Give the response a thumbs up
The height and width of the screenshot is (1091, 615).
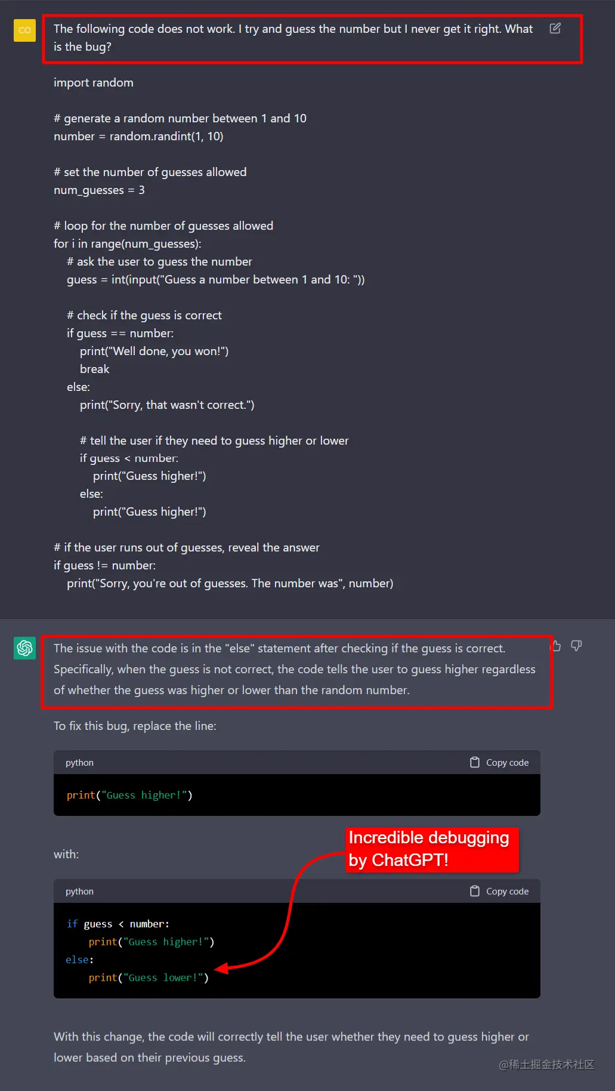556,646
